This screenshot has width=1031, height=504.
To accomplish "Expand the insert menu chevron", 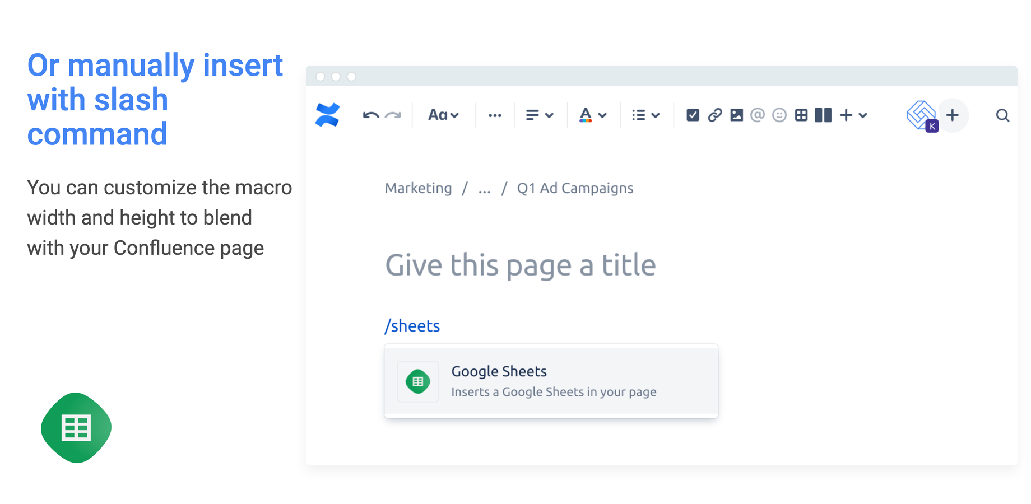I will click(863, 116).
